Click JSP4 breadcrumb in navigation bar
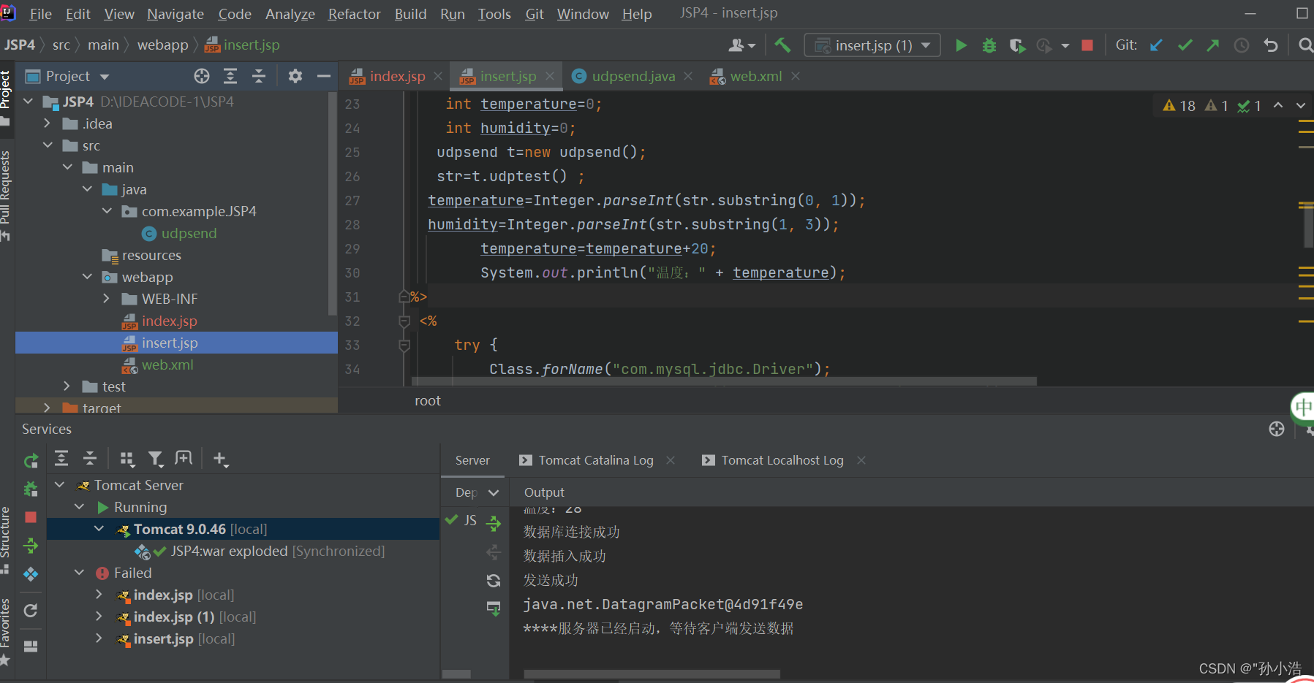This screenshot has height=683, width=1314. [20, 45]
